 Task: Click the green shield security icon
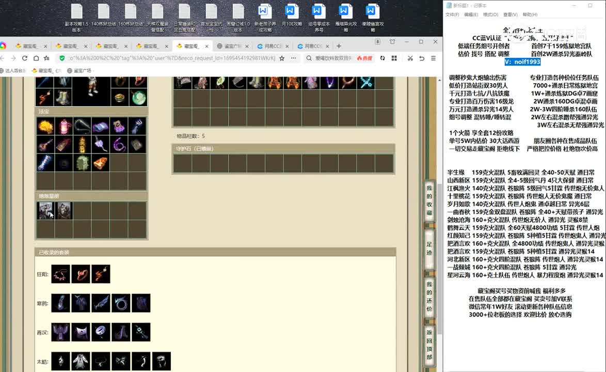click(x=62, y=58)
